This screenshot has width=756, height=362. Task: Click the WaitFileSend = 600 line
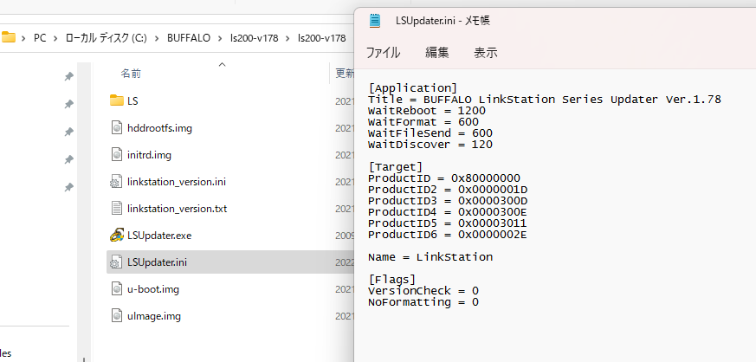pyautogui.click(x=430, y=133)
